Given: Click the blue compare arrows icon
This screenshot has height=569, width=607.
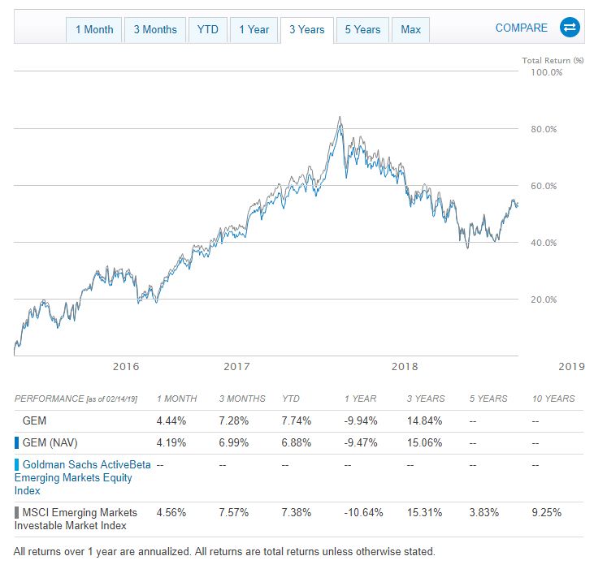Looking at the screenshot, I should coord(570,28).
